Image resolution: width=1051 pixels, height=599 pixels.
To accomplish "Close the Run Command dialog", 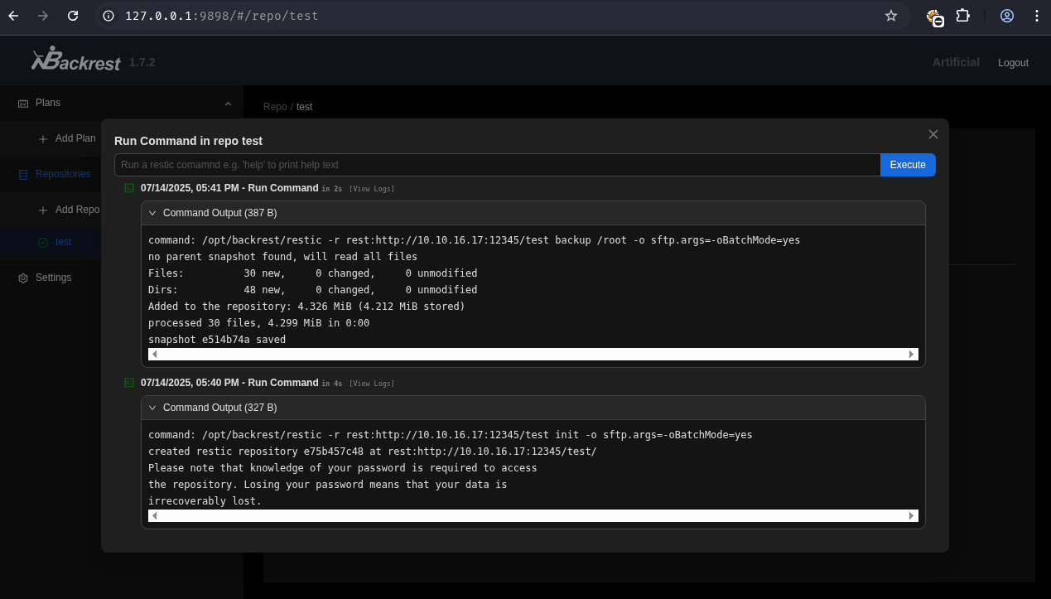I will click(x=933, y=134).
